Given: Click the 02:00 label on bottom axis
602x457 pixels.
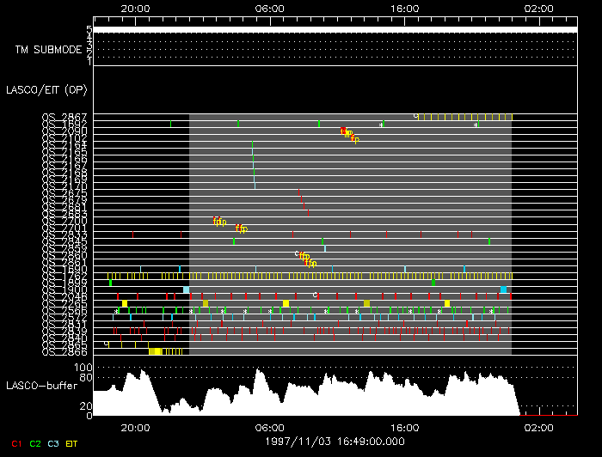Looking at the screenshot, I should tap(539, 427).
